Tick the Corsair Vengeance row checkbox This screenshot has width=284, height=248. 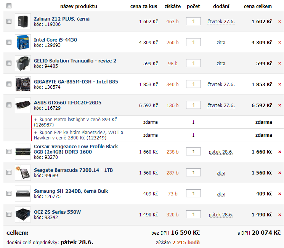coord(9,151)
